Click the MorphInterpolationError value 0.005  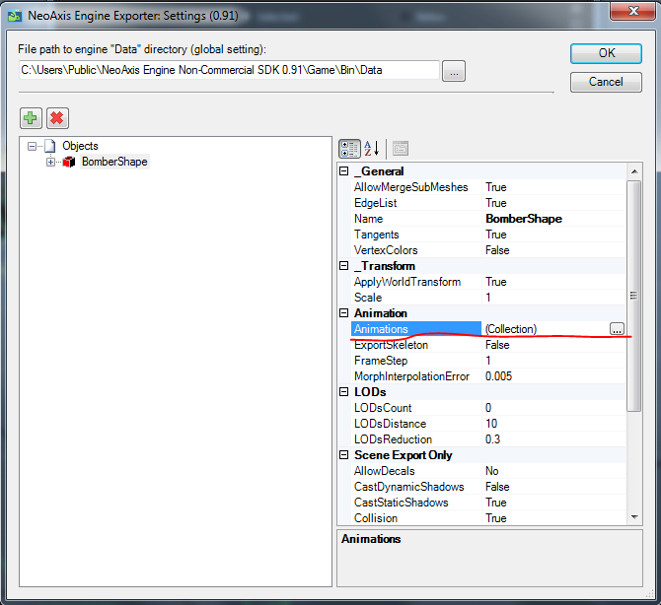498,376
